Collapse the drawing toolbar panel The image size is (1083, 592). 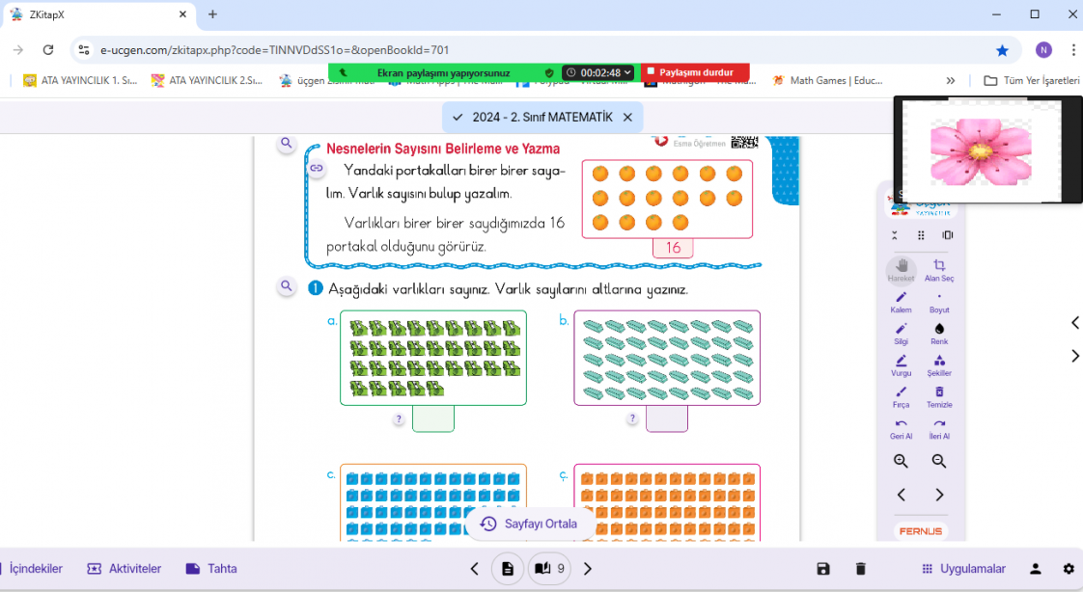(894, 235)
